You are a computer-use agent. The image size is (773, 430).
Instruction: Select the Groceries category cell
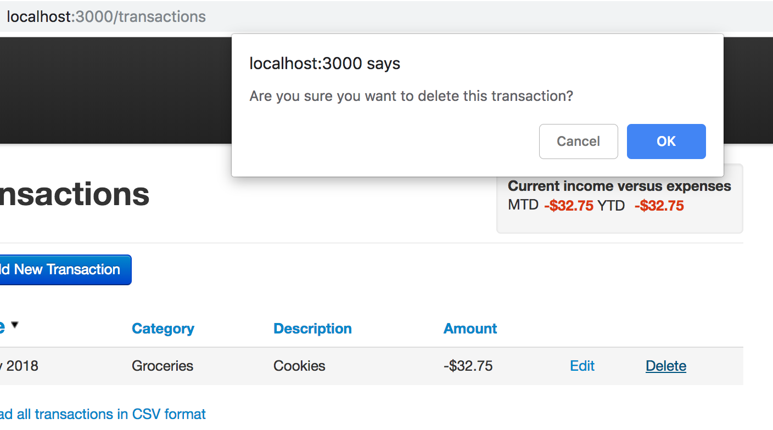click(x=163, y=366)
